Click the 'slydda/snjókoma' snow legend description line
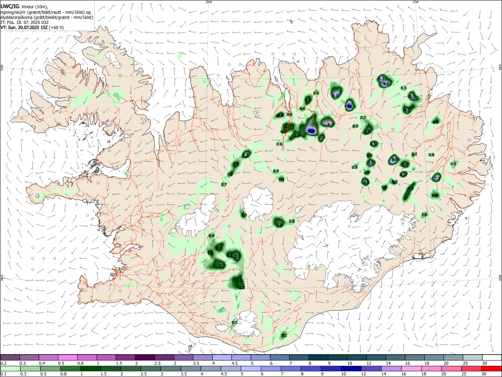The width and height of the screenshot is (502, 377). pyautogui.click(x=47, y=17)
